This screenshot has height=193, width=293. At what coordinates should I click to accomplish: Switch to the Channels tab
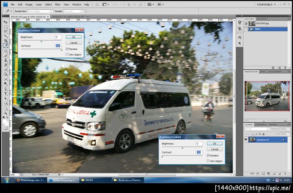point(261,125)
